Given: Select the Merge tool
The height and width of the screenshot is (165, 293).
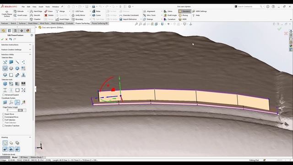Looking at the screenshot, I should [60, 11].
